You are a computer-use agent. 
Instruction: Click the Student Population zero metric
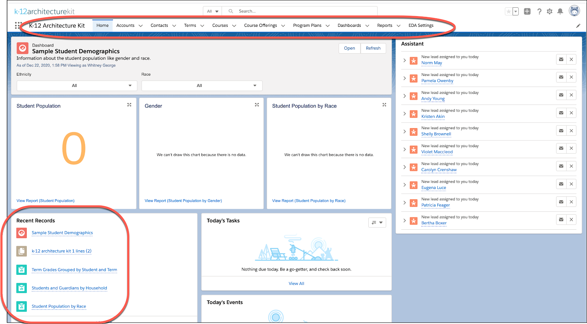(x=74, y=149)
